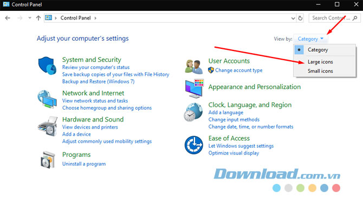Open Clock, Language, and Region heading

pos(250,105)
